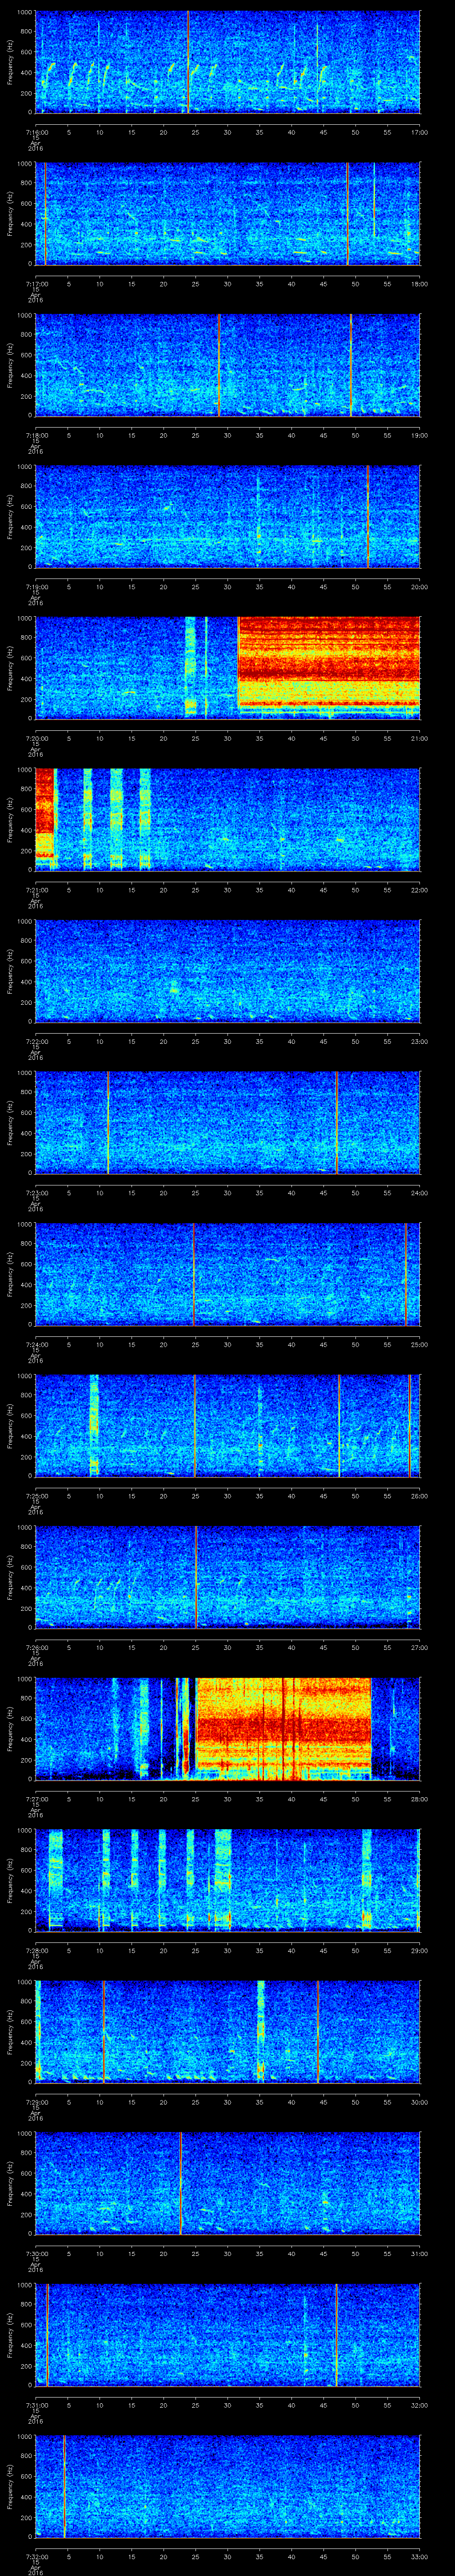Click the 17:00 end label of first panel
This screenshot has width=455, height=2576.
(x=419, y=132)
